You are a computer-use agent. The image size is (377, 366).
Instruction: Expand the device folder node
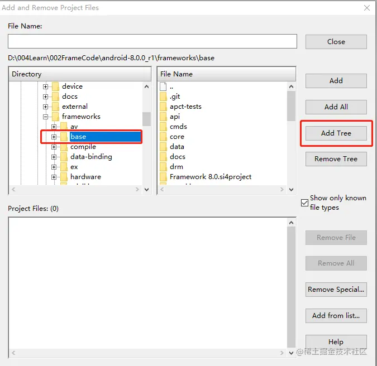pyautogui.click(x=45, y=86)
